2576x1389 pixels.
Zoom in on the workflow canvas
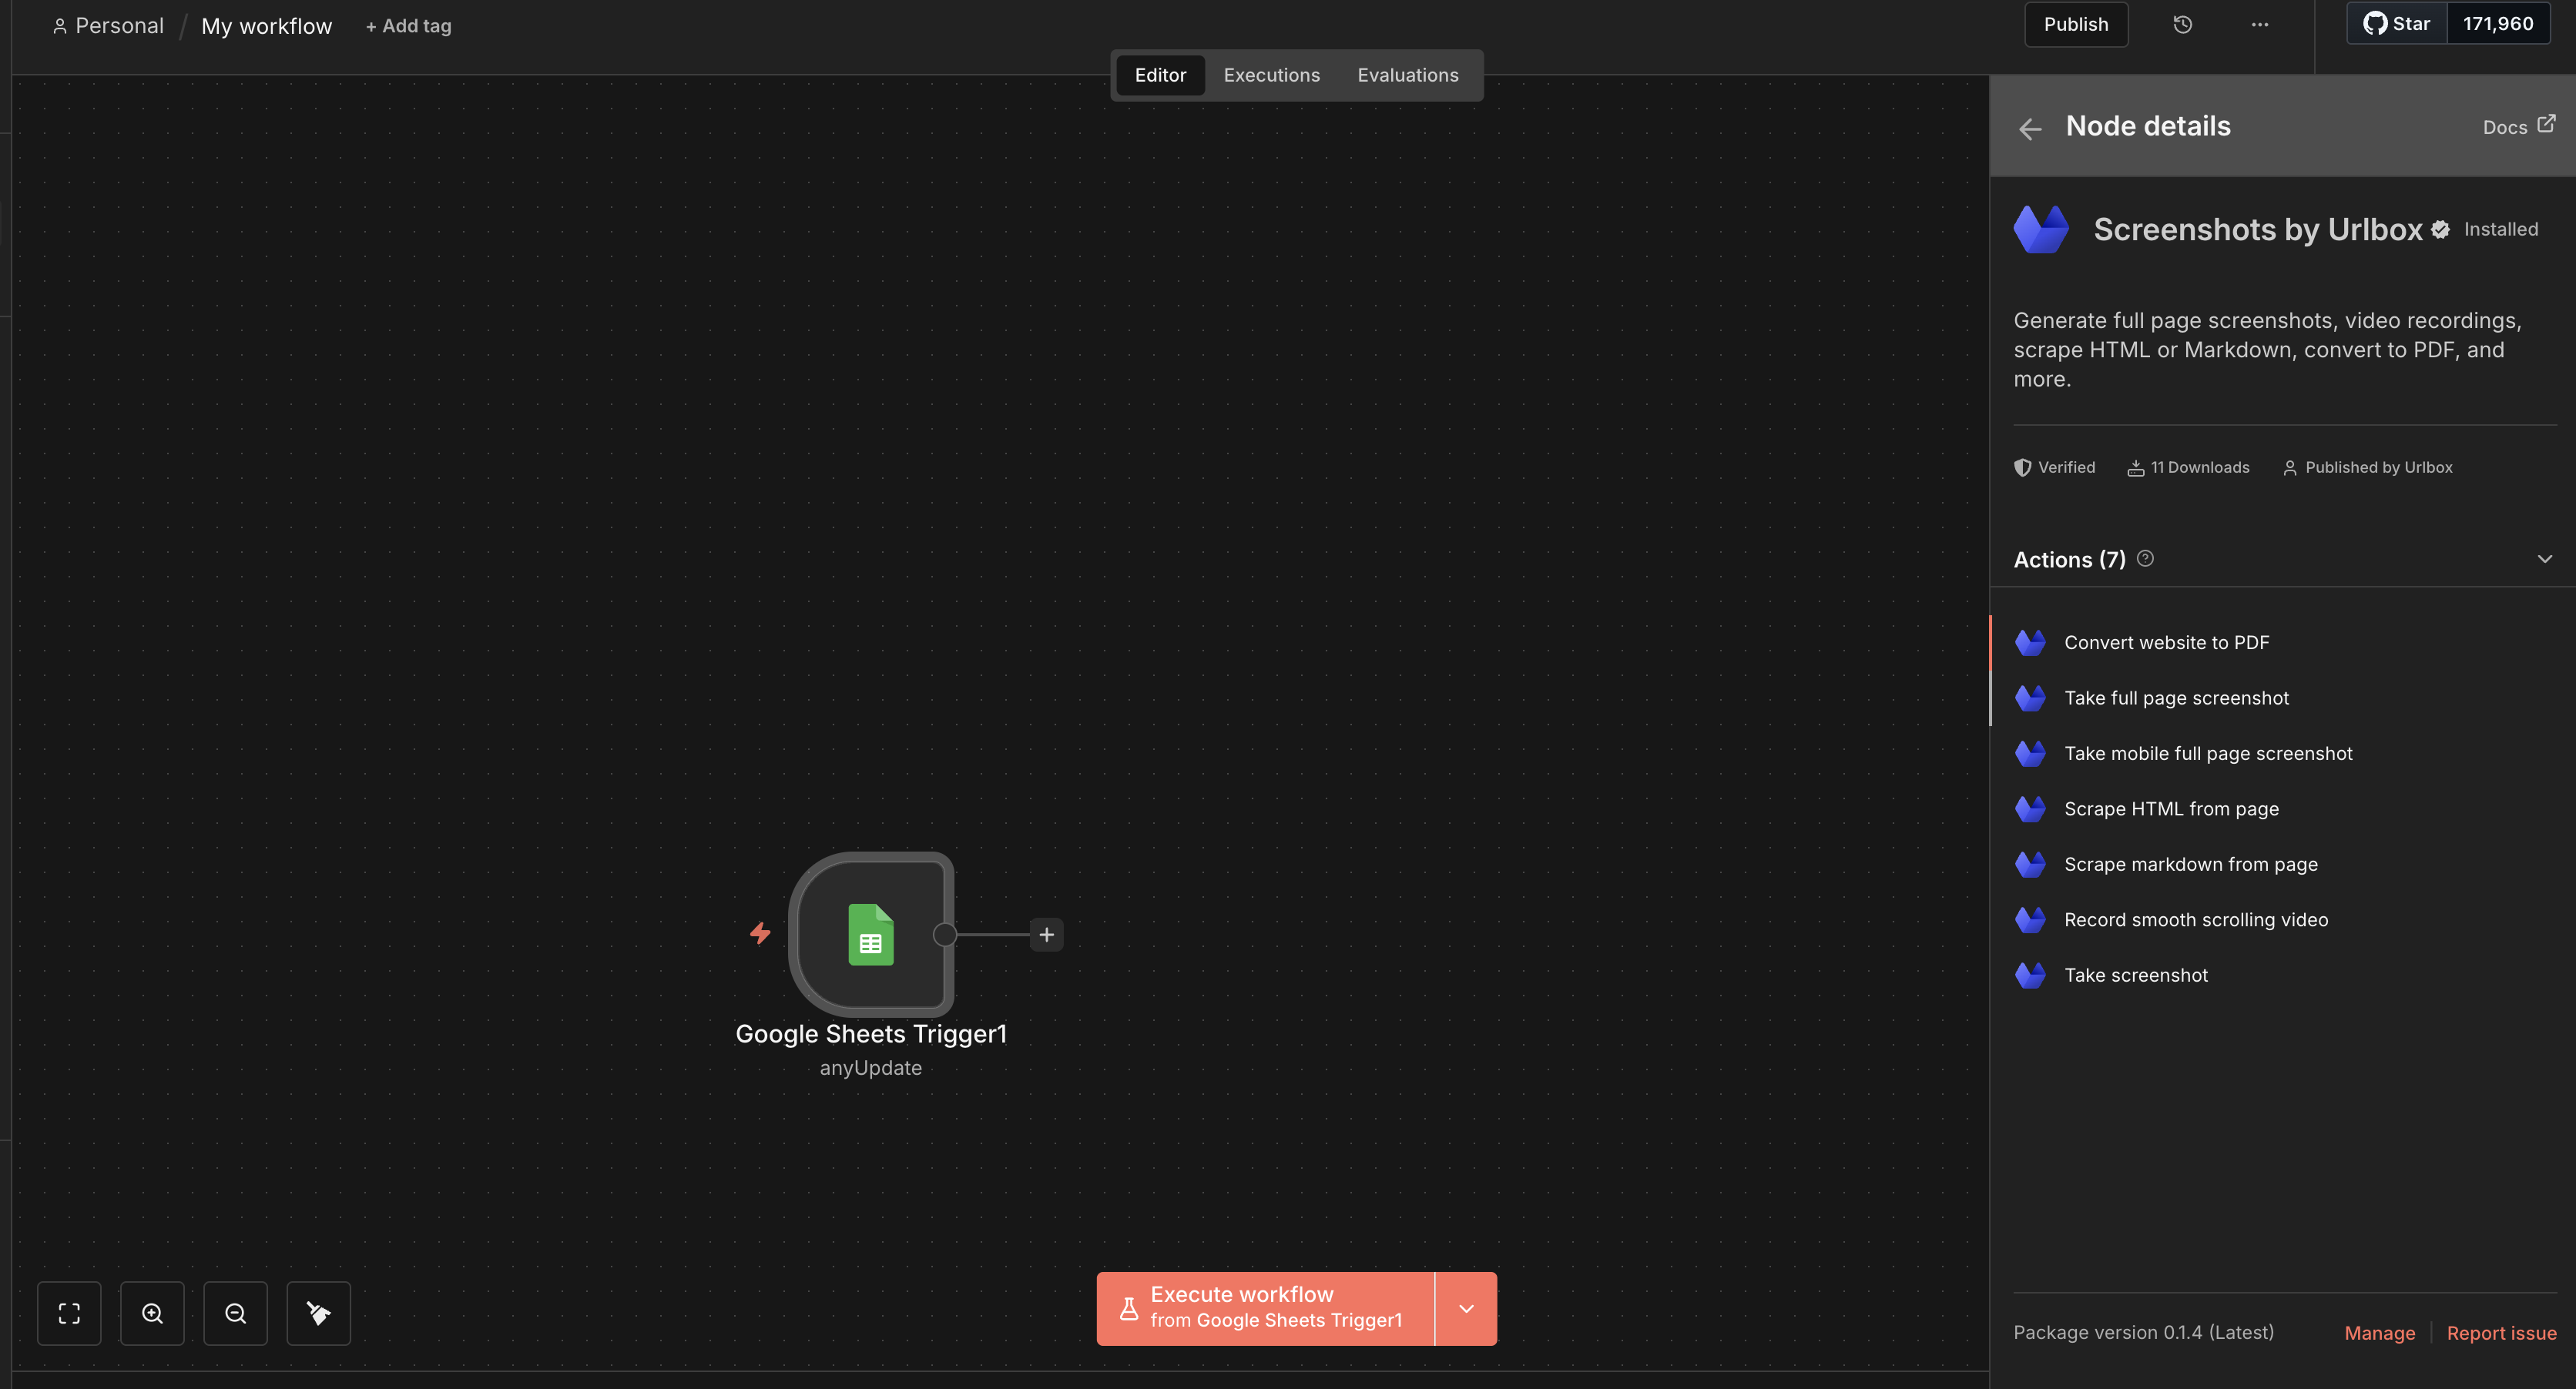[152, 1313]
